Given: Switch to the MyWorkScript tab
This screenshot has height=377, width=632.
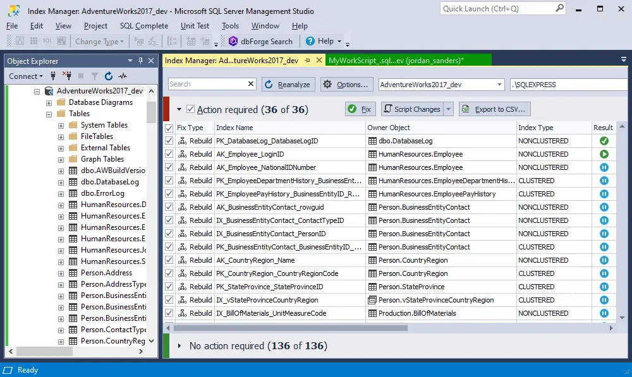Looking at the screenshot, I should click(x=396, y=61).
